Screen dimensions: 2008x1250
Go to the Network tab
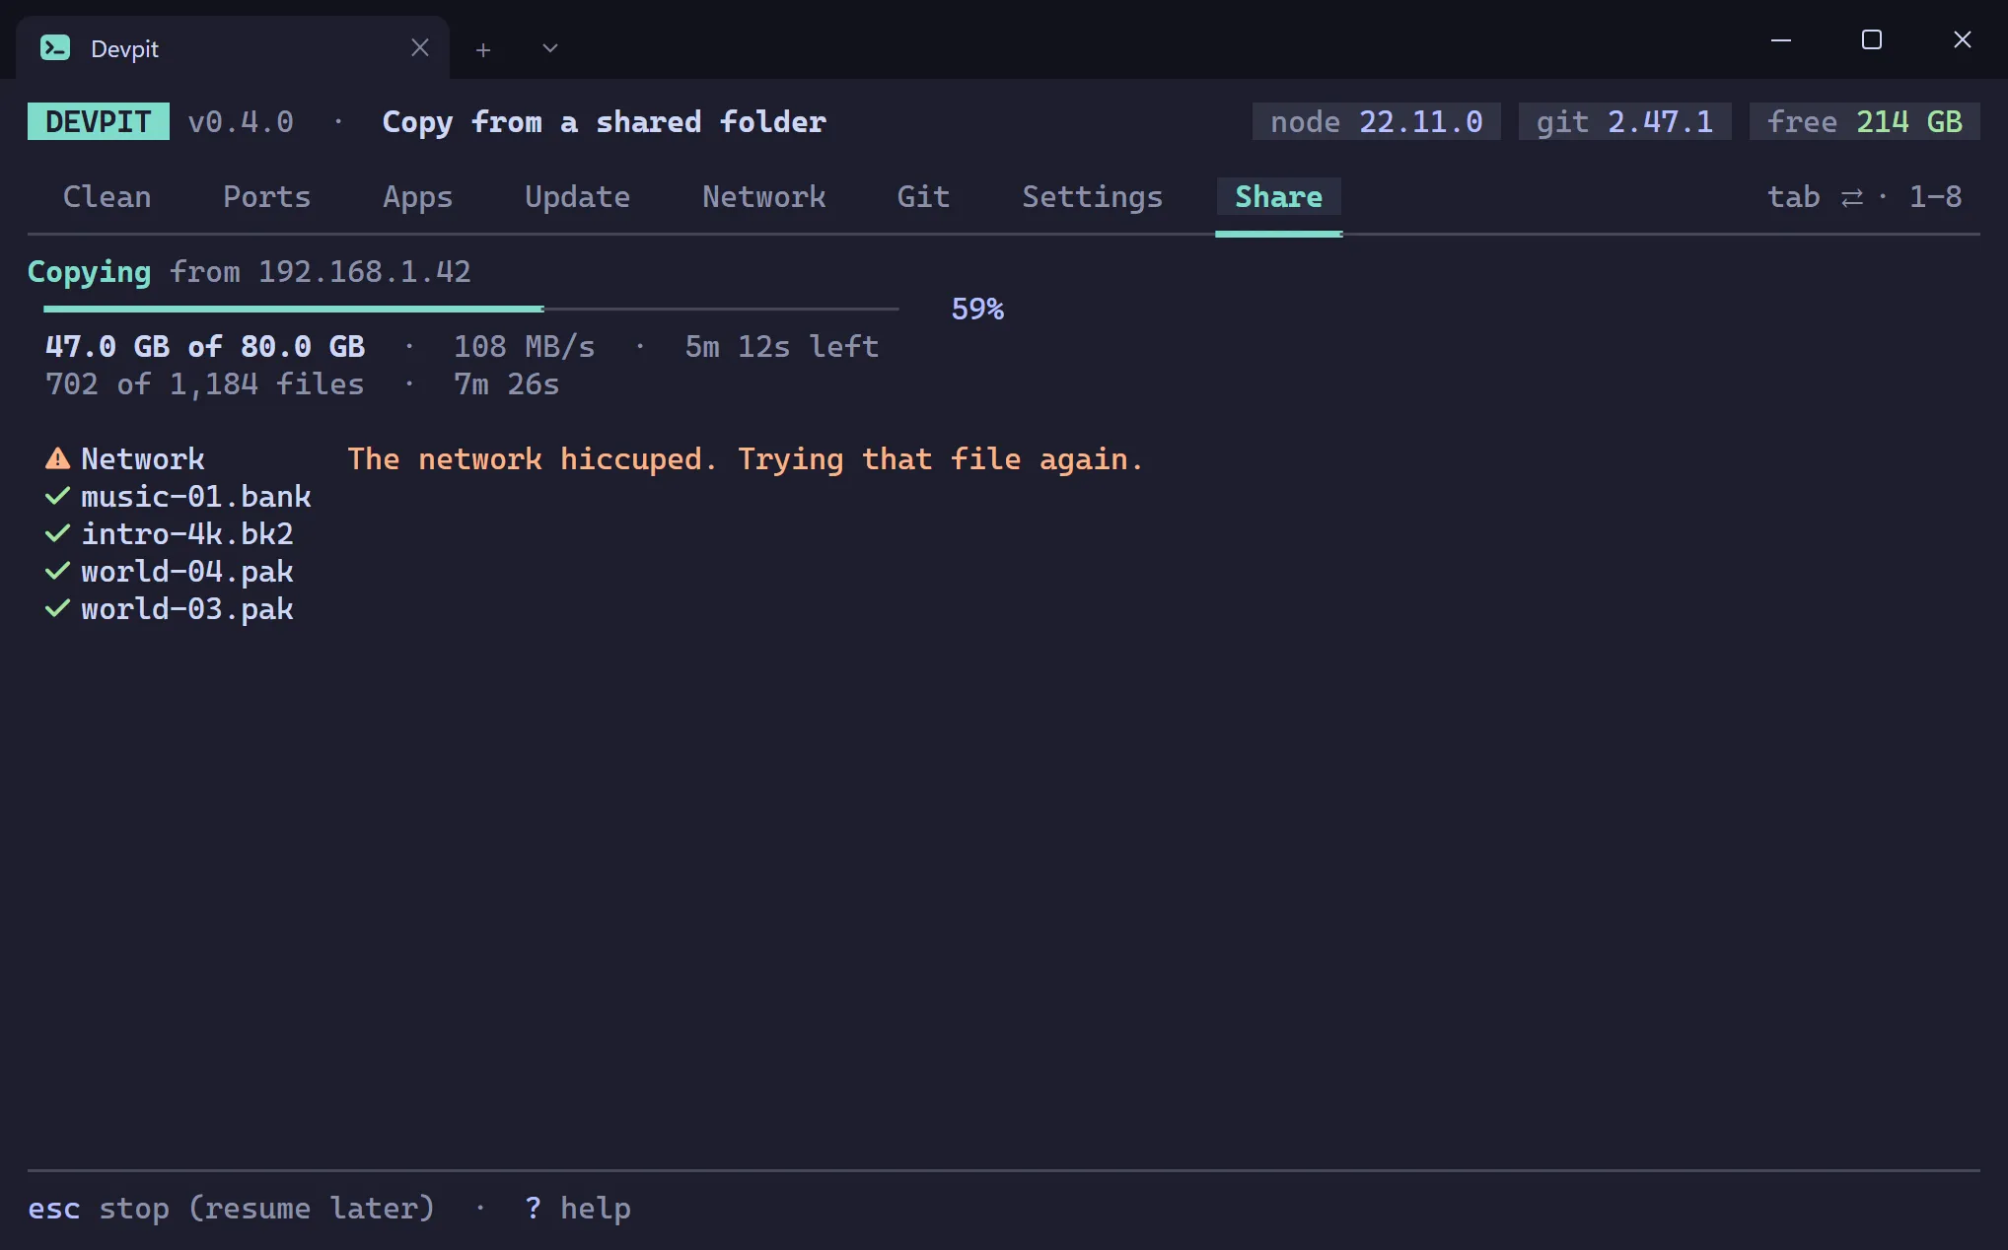[x=764, y=197]
